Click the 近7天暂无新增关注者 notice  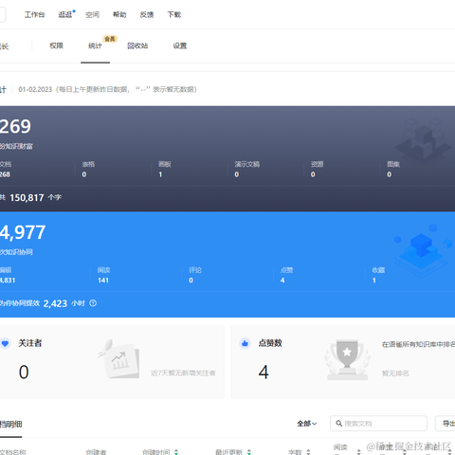pos(183,373)
